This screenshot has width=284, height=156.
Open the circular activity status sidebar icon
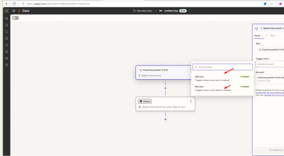[7, 52]
